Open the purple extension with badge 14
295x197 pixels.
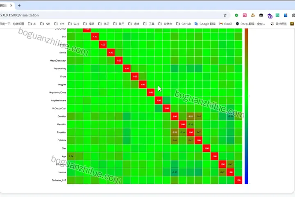(270, 16)
